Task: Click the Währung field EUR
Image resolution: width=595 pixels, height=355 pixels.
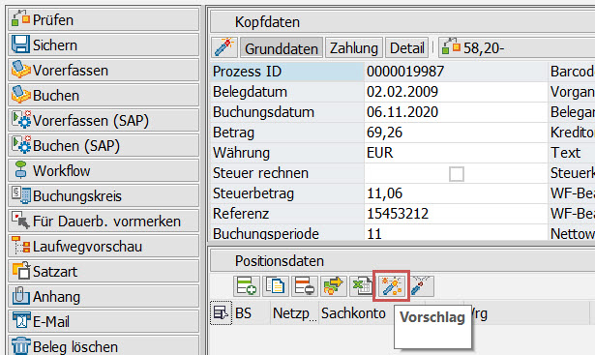Action: click(456, 153)
